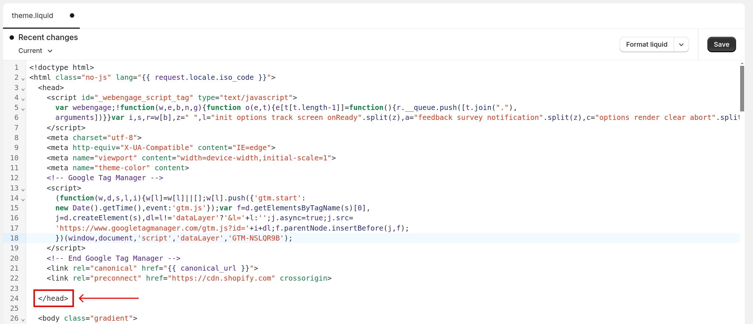Select the theme.liquid tab
The image size is (753, 324).
point(32,15)
